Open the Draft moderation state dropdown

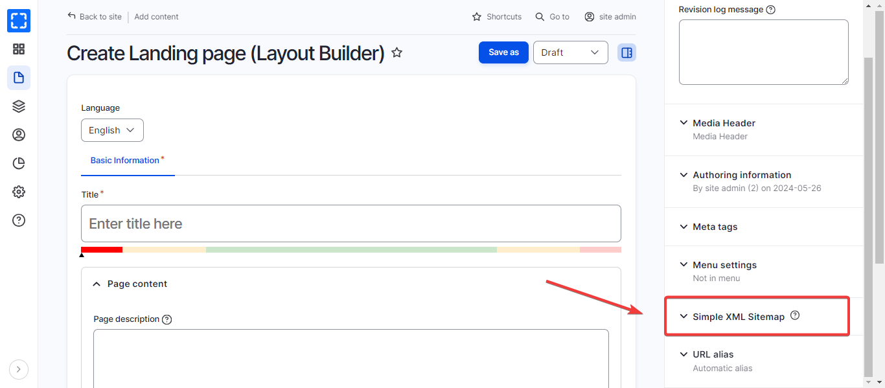coord(570,52)
